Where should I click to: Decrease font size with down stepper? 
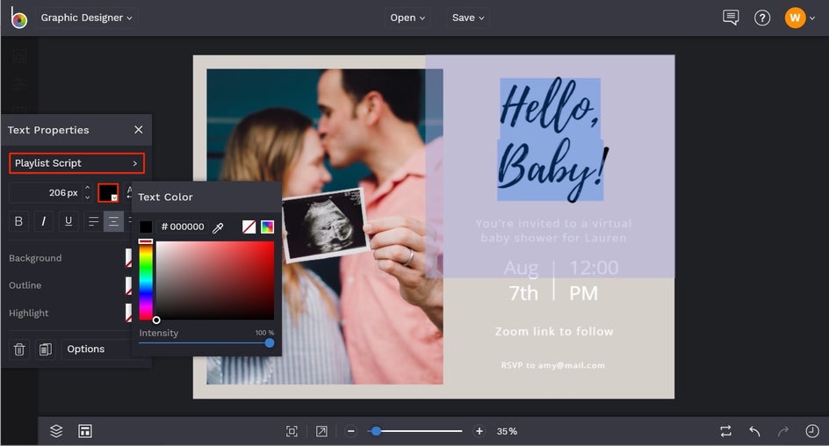tap(88, 198)
